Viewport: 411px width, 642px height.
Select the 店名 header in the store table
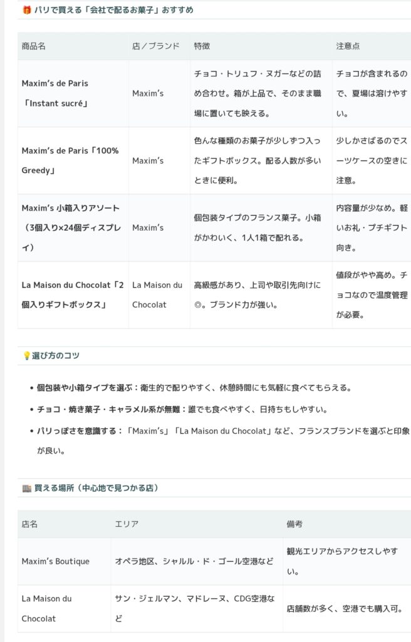(x=30, y=524)
